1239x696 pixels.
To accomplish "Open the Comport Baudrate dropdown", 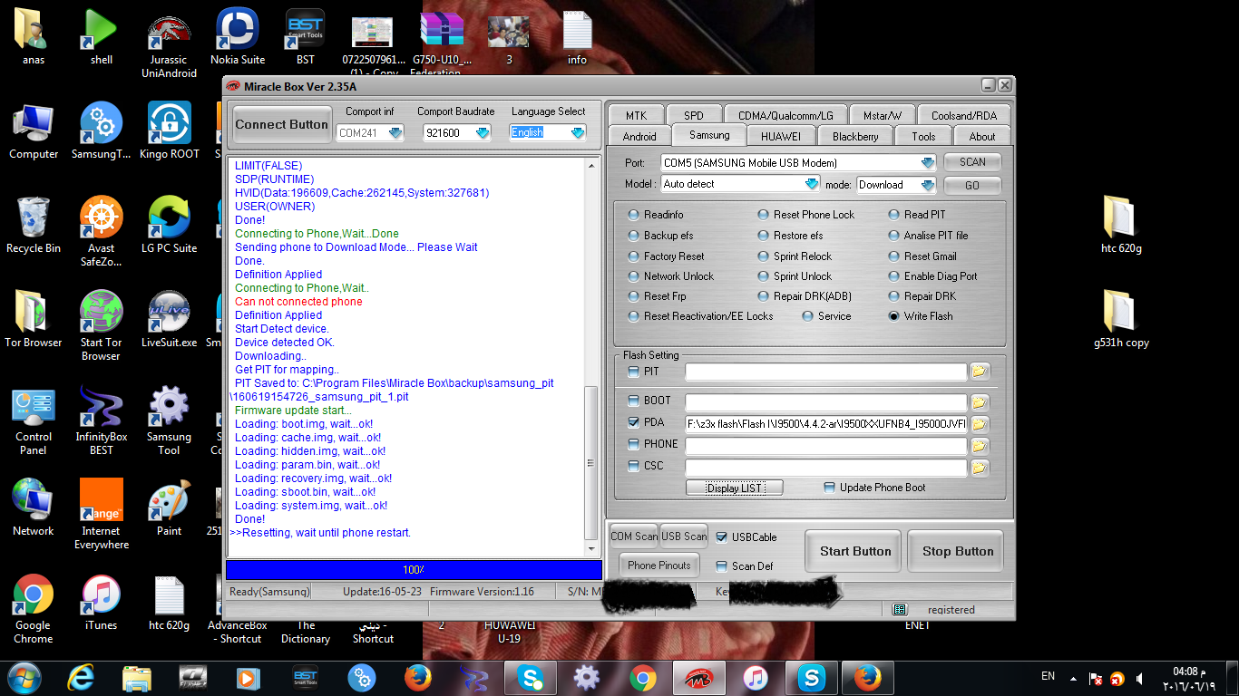I will [483, 133].
